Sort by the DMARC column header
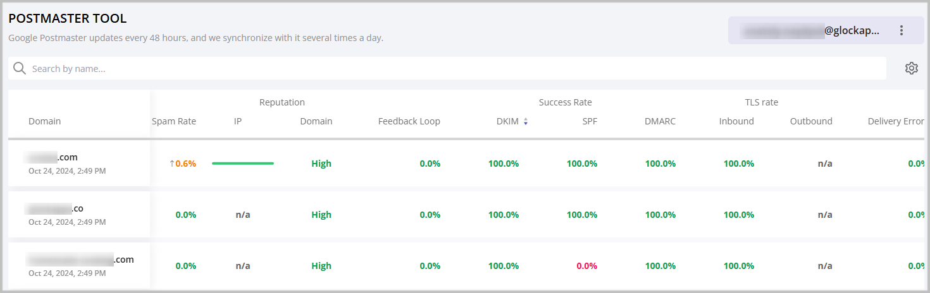 point(660,121)
